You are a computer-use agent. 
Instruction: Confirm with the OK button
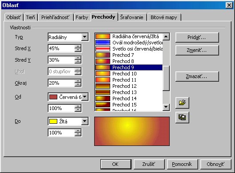[x=116, y=164]
